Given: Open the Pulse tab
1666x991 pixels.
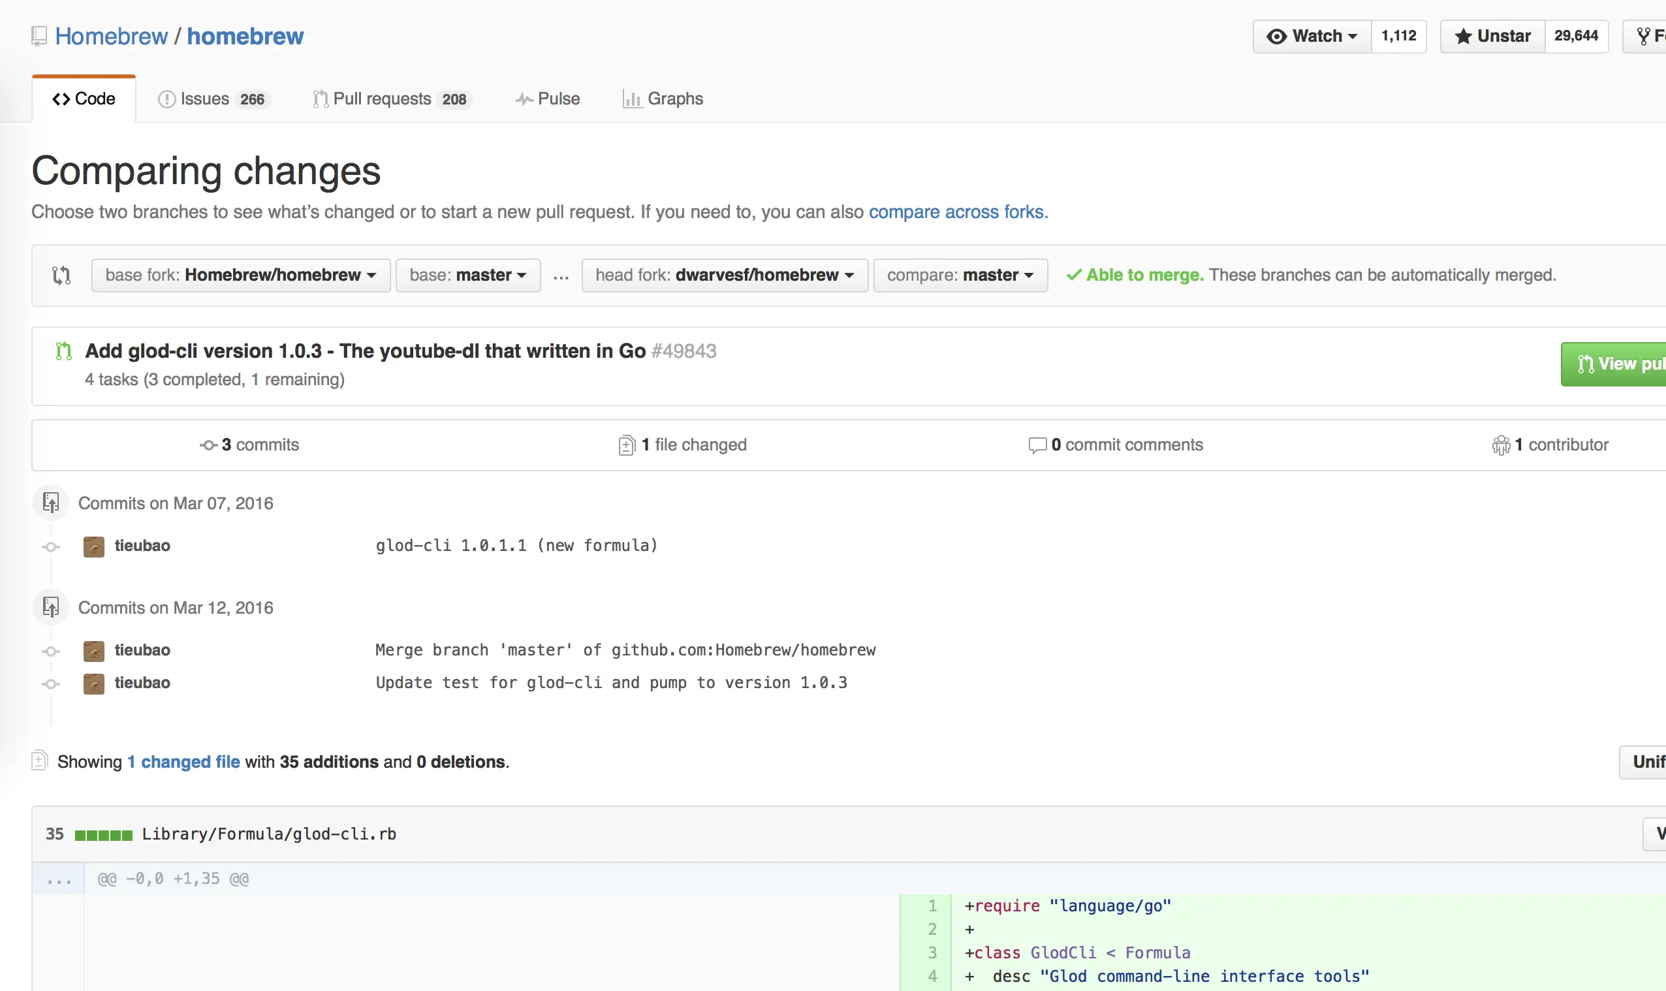Looking at the screenshot, I should coord(548,99).
